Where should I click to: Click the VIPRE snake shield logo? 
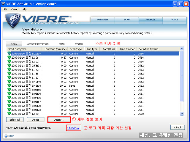click(13, 21)
